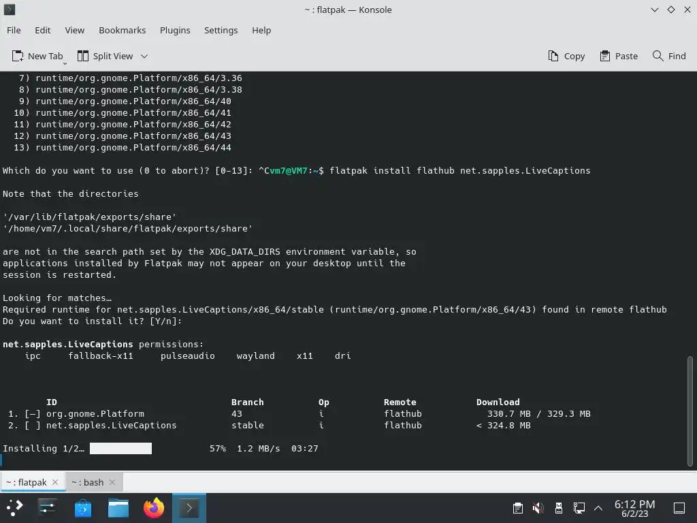Click the Konsole icon in the title bar
This screenshot has width=697, height=523.
[10, 10]
